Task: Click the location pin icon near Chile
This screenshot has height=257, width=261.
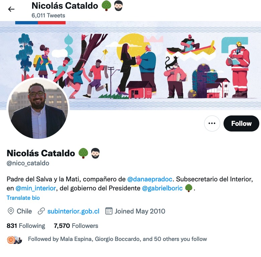Action: (11, 211)
